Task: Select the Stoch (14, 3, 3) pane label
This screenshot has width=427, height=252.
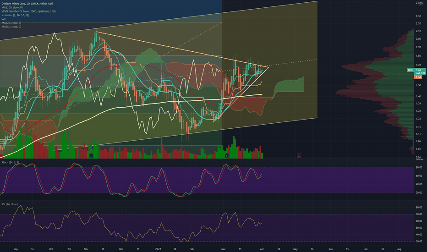Action: 11,162
